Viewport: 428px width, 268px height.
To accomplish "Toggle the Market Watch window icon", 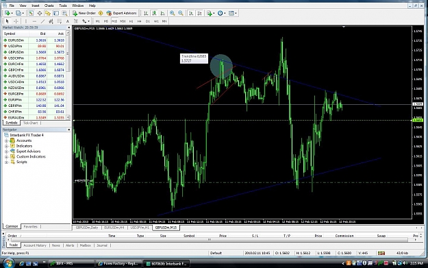I will pyautogui.click(x=31, y=13).
